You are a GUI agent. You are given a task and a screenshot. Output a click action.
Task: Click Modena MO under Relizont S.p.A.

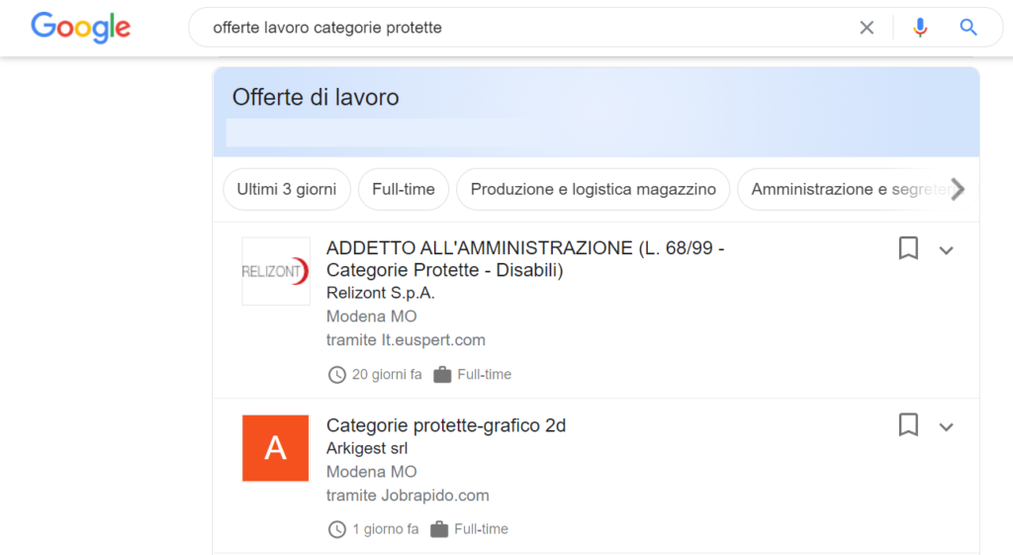372,317
